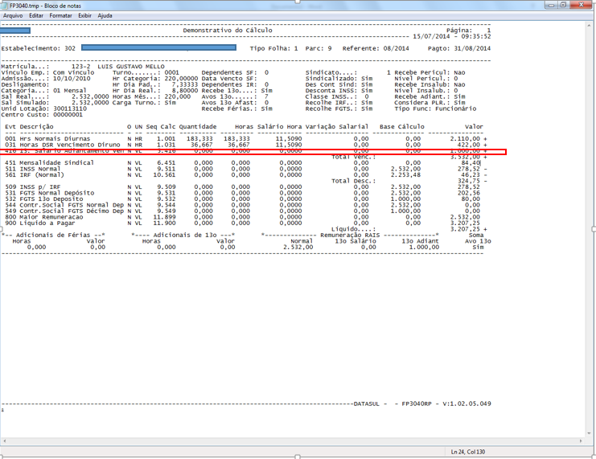Click the horizontal scrollbar left arrow
This screenshot has height=459, width=596.
click(4, 441)
